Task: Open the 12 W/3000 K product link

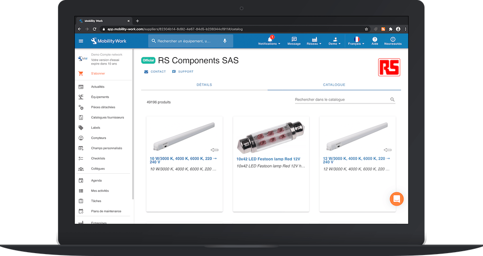Action: click(356, 160)
